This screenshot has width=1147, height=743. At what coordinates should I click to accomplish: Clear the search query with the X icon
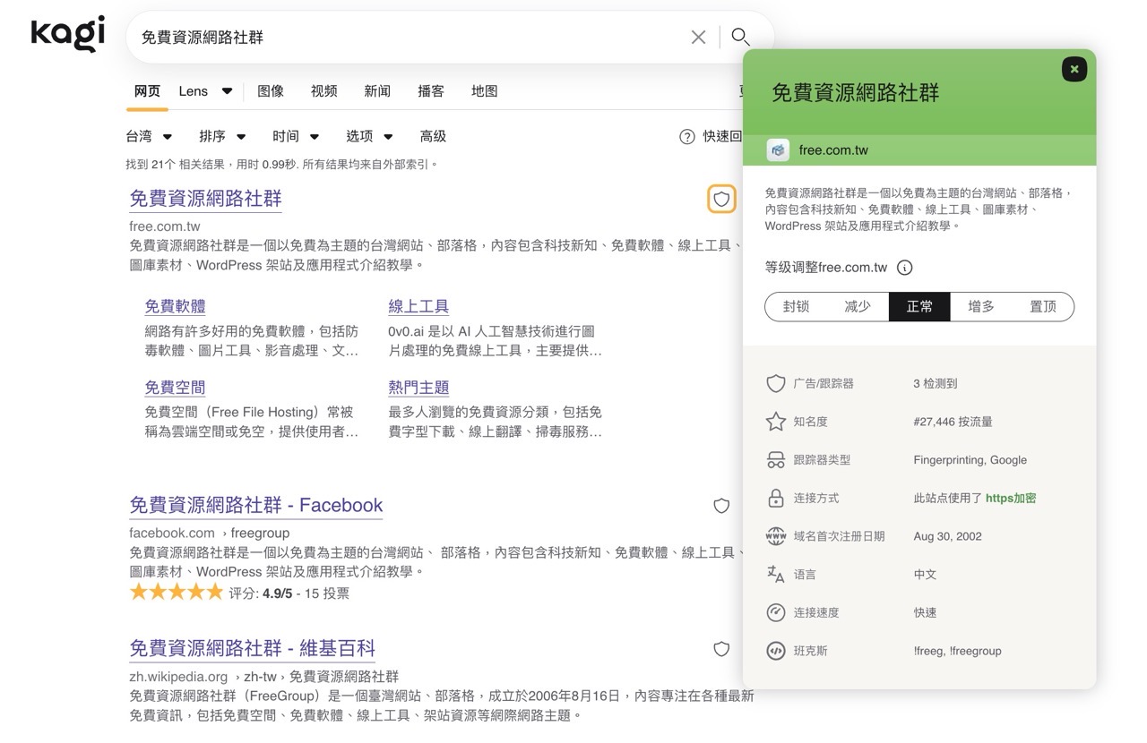[x=698, y=37]
